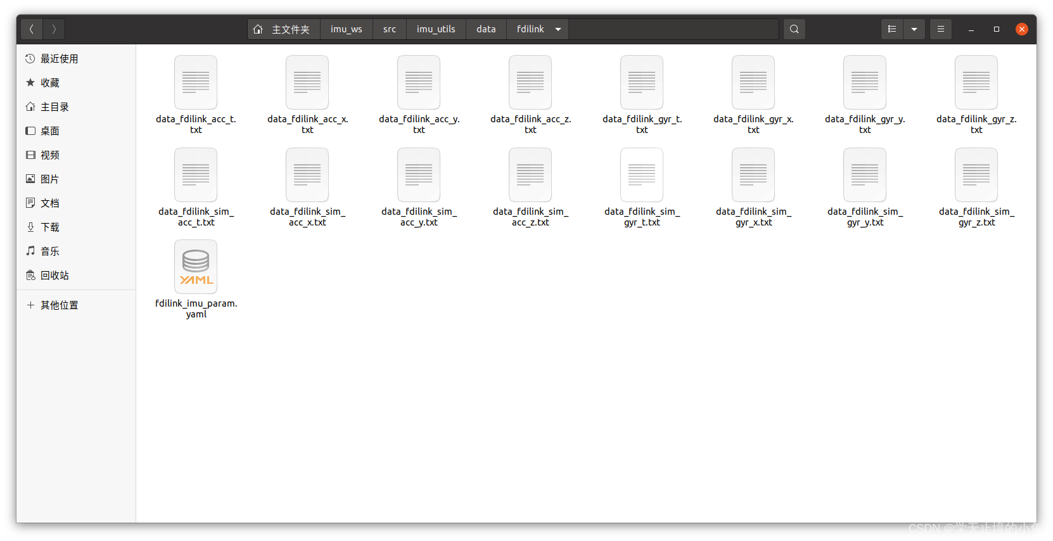This screenshot has height=541, width=1053.
Task: Open 主目录 home in sidebar
Action: pyautogui.click(x=76, y=107)
